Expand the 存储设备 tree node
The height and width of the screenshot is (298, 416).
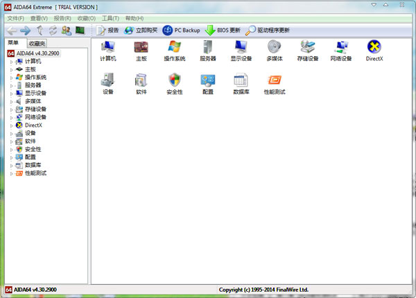point(11,109)
